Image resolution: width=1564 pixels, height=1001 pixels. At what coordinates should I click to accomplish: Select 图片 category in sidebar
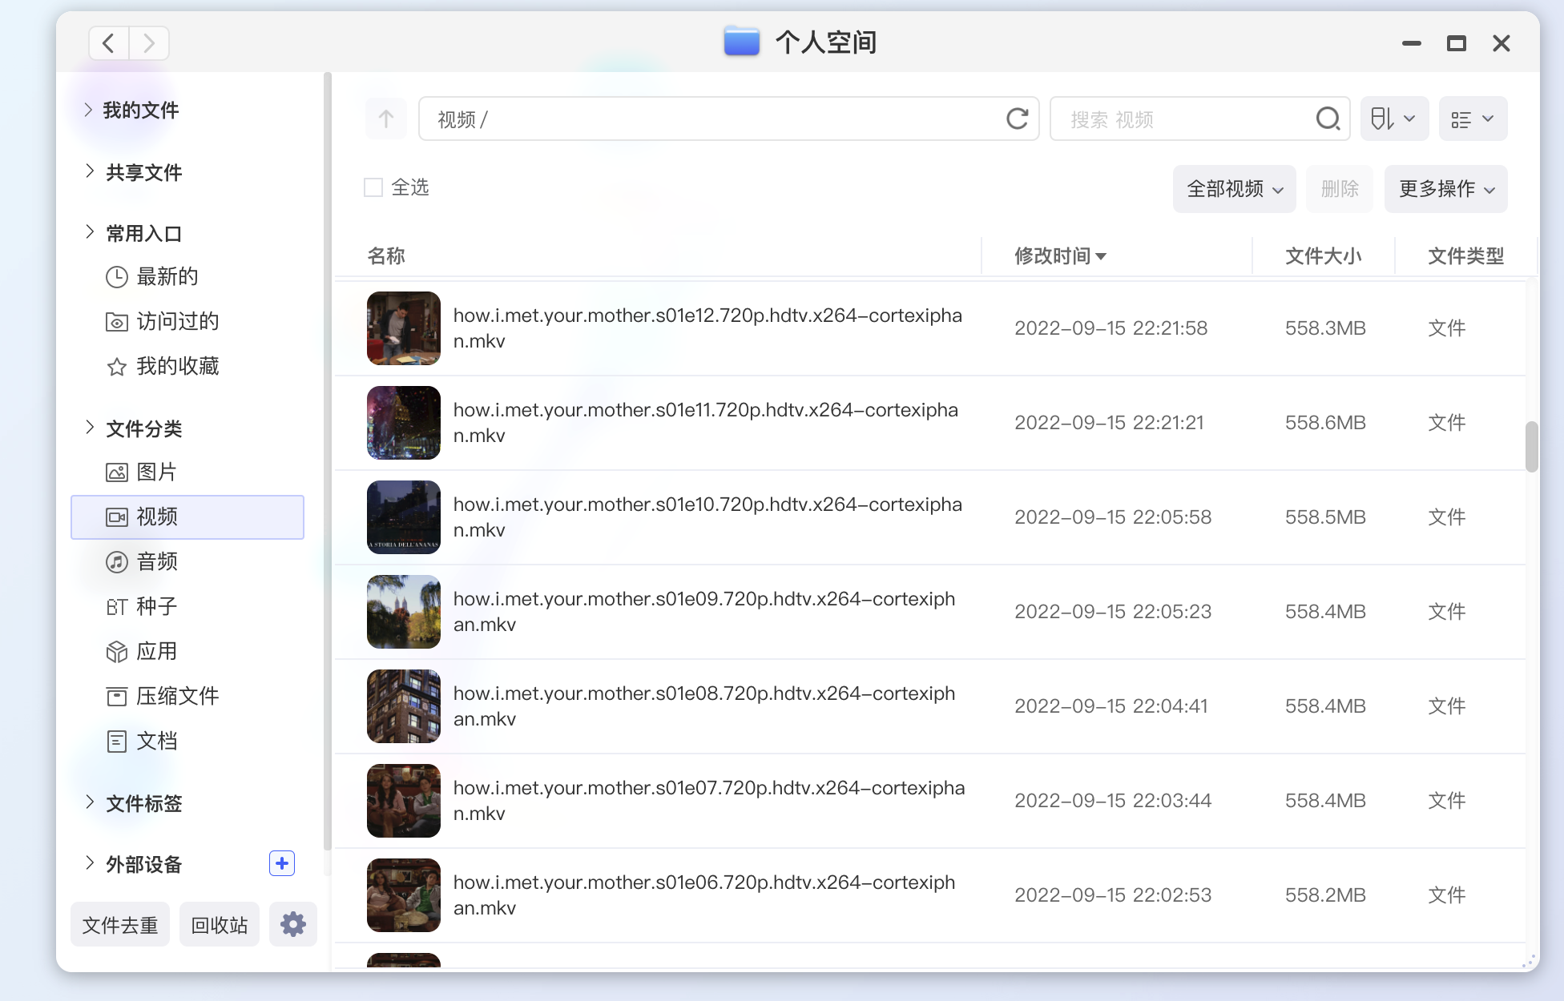coord(157,472)
